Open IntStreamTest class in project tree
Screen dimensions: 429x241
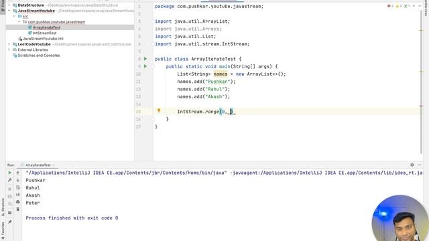[44, 33]
